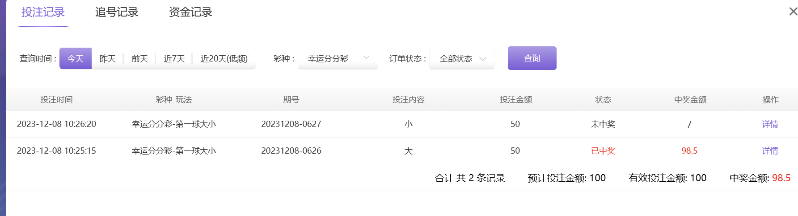Open 详情 for issue 20231208-0627
This screenshot has height=216, width=798.
[x=770, y=124]
